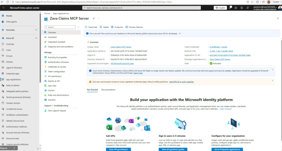Click Enterprise apps in left sidebar
This screenshot has height=151, width=282.
coord(13,73)
